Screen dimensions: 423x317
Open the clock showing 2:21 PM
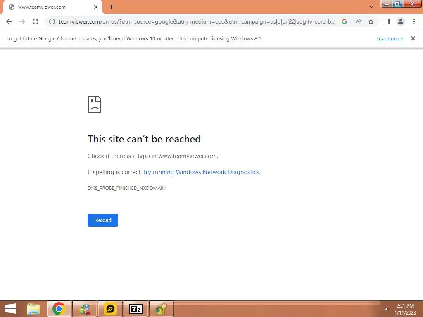coord(405,309)
